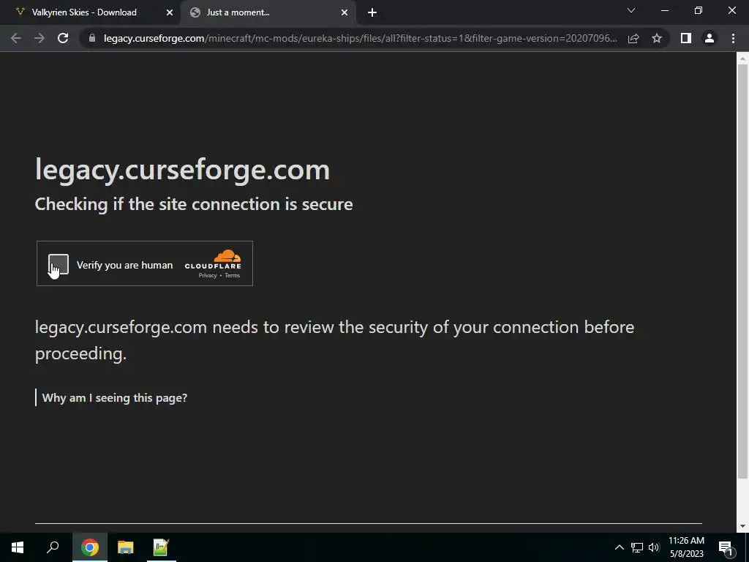
Task: Open the Cloudflare Privacy link
Action: coord(208,275)
